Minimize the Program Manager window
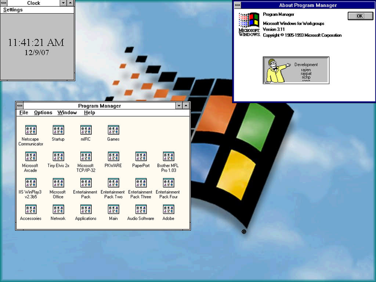Image resolution: width=376 pixels, height=282 pixels. tap(179, 105)
